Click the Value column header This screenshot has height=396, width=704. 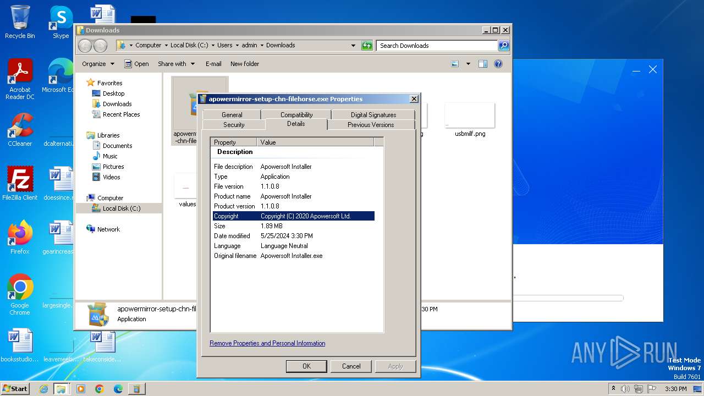[315, 142]
